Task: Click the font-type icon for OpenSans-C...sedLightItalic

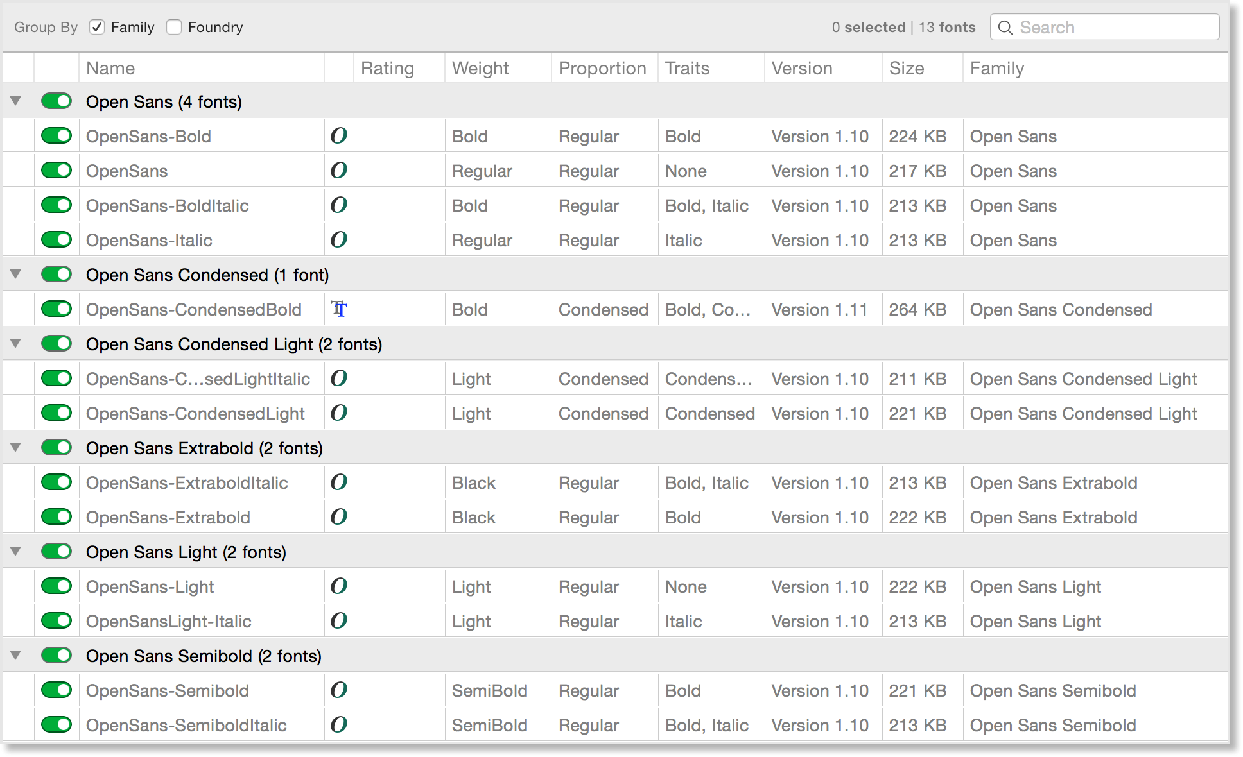Action: click(x=339, y=378)
